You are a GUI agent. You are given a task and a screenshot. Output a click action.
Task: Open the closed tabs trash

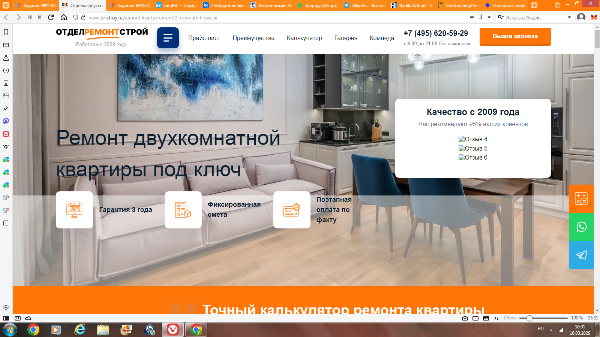(558, 5)
